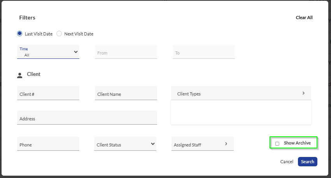Click the person icon beside Client
The height and width of the screenshot is (178, 331).
coord(20,75)
